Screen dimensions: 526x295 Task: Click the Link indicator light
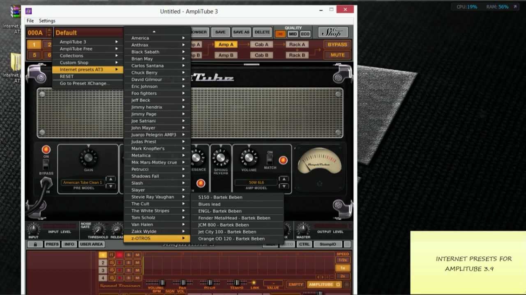[x=254, y=283]
